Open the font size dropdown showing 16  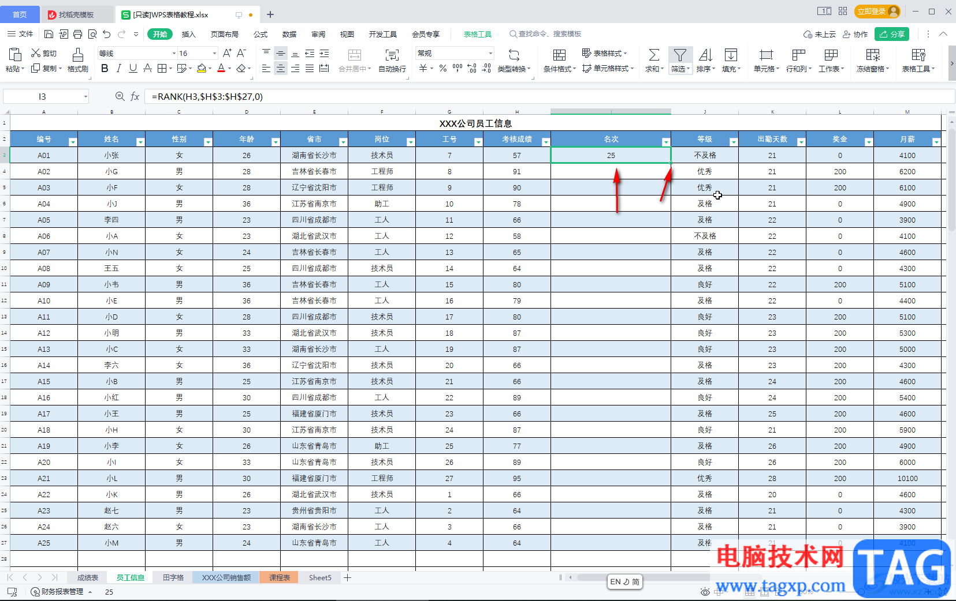214,53
